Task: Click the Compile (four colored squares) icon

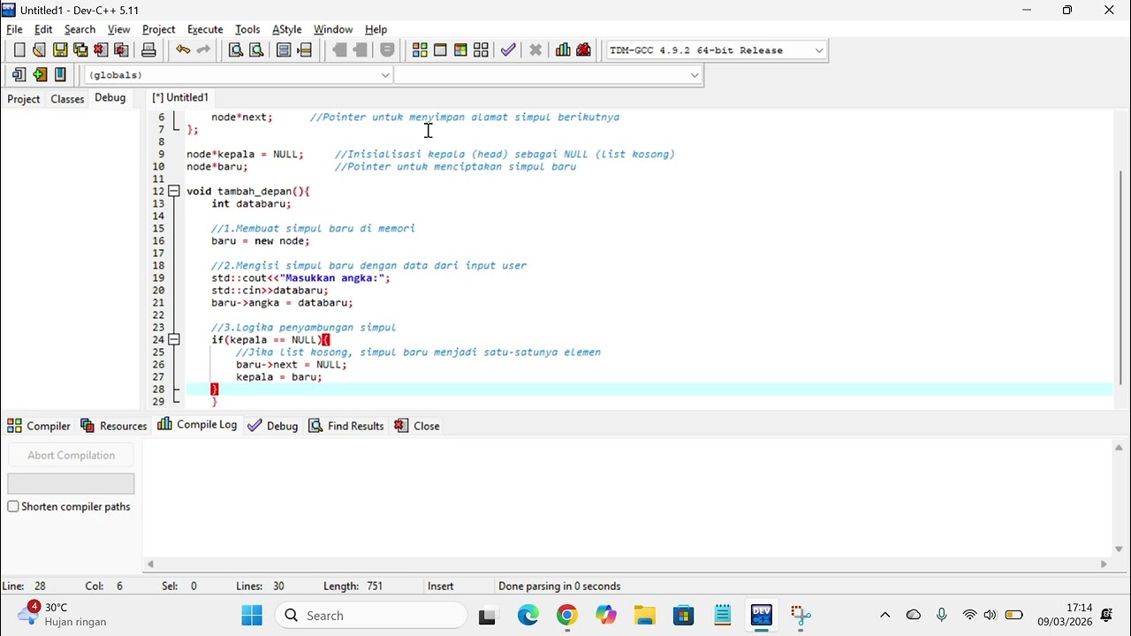Action: click(x=420, y=50)
